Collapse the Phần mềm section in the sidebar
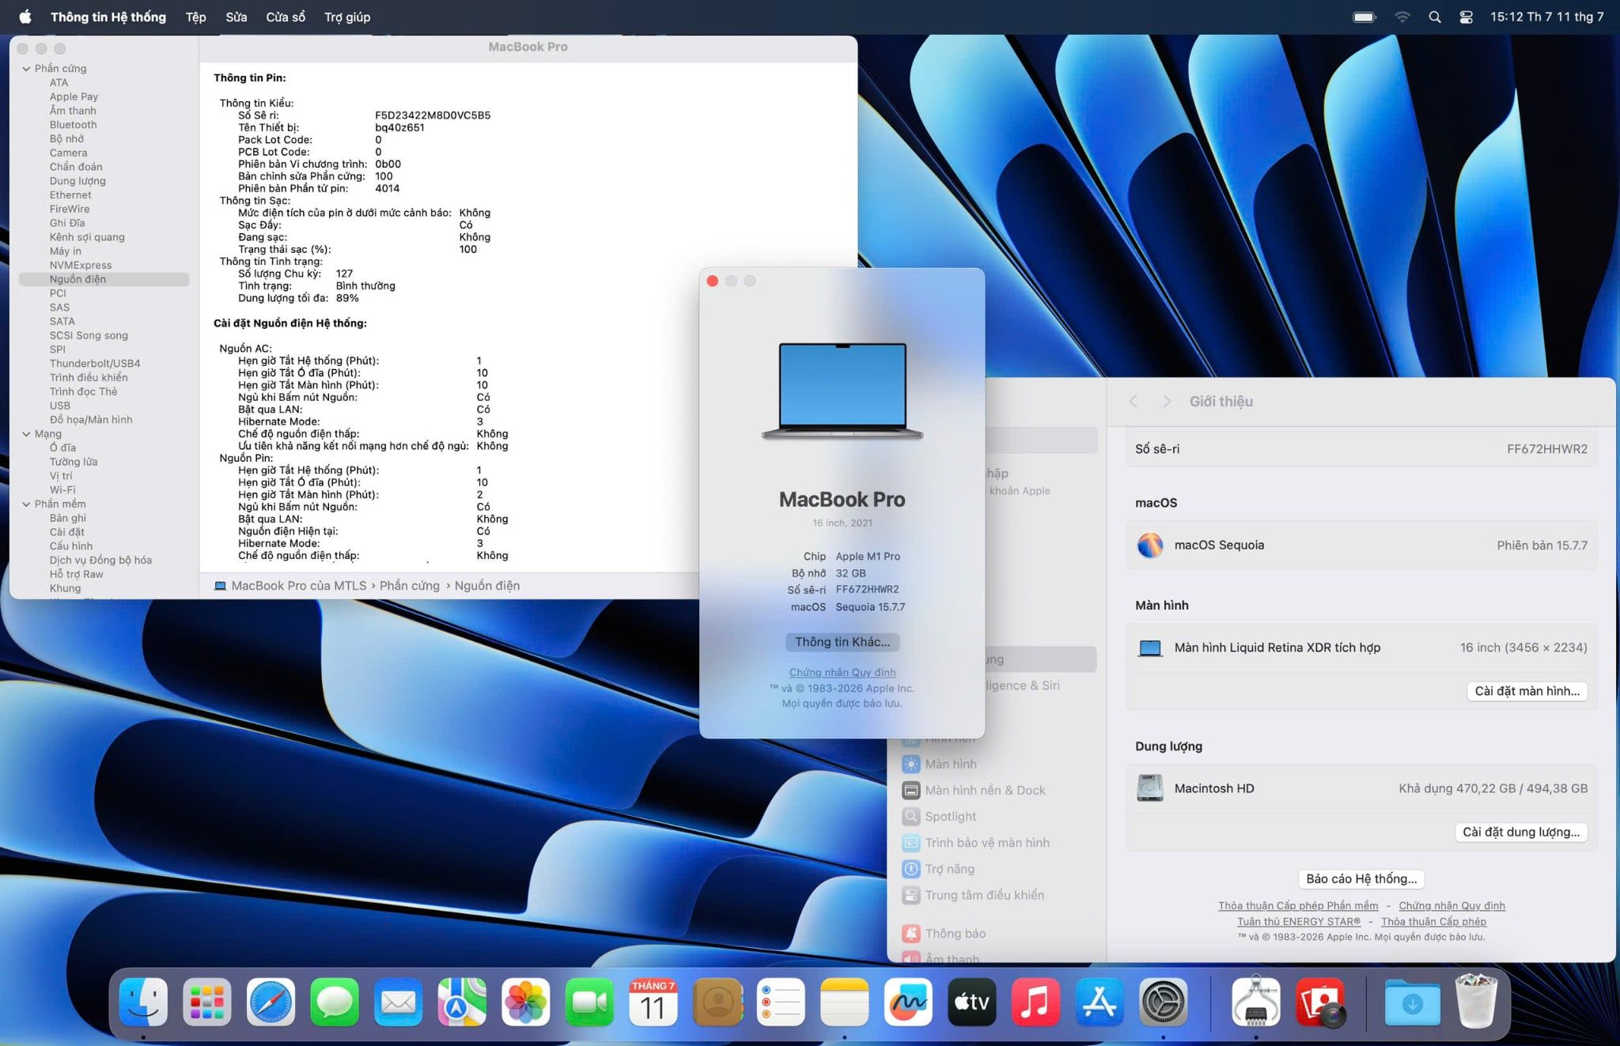1620x1046 pixels. tap(26, 504)
